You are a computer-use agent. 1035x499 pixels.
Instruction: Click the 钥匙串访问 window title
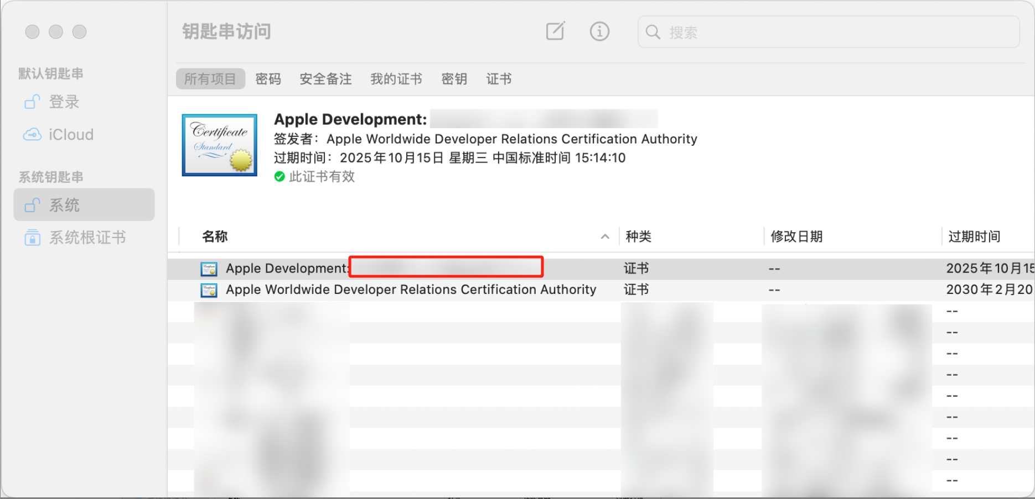[226, 31]
